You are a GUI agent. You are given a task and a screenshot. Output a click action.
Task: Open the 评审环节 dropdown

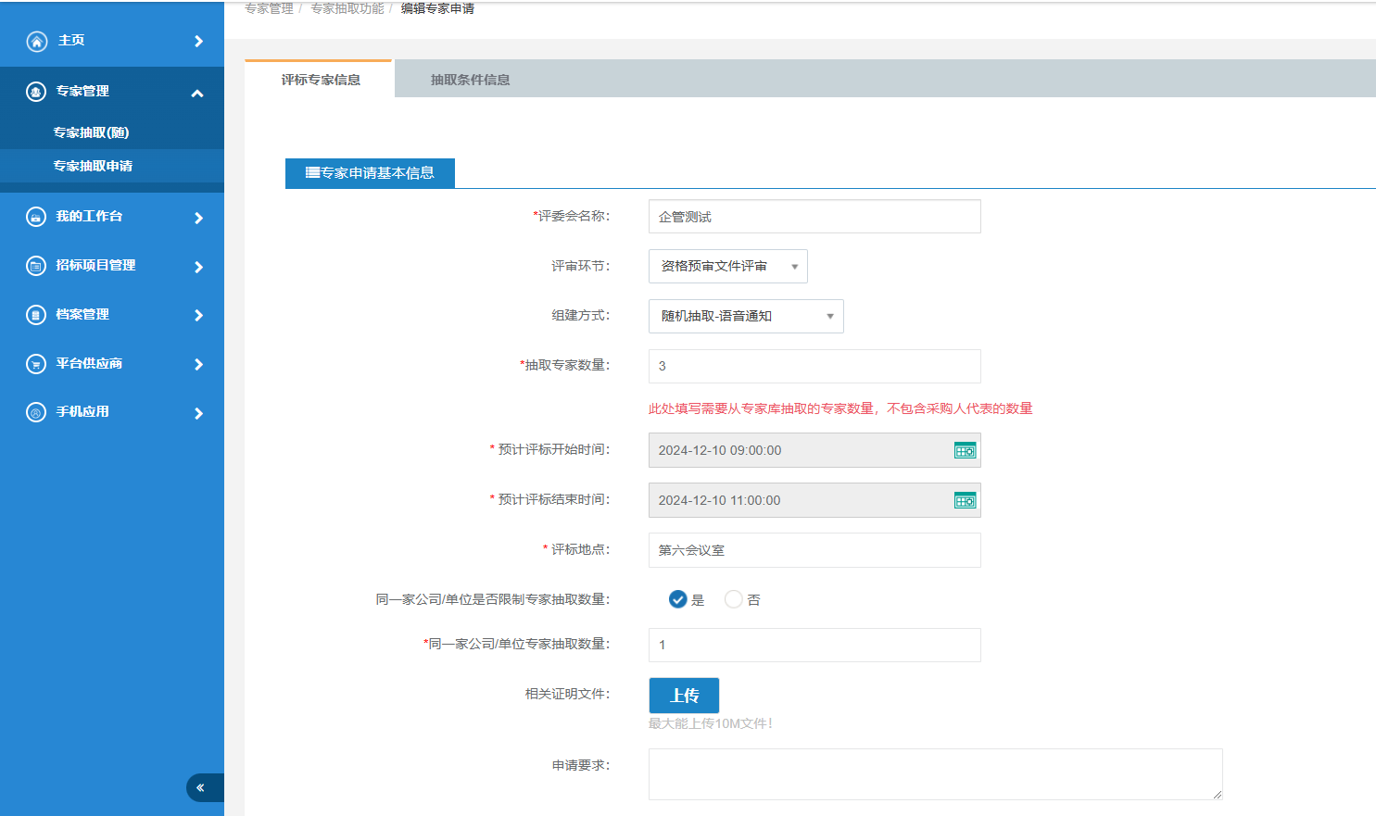(727, 267)
